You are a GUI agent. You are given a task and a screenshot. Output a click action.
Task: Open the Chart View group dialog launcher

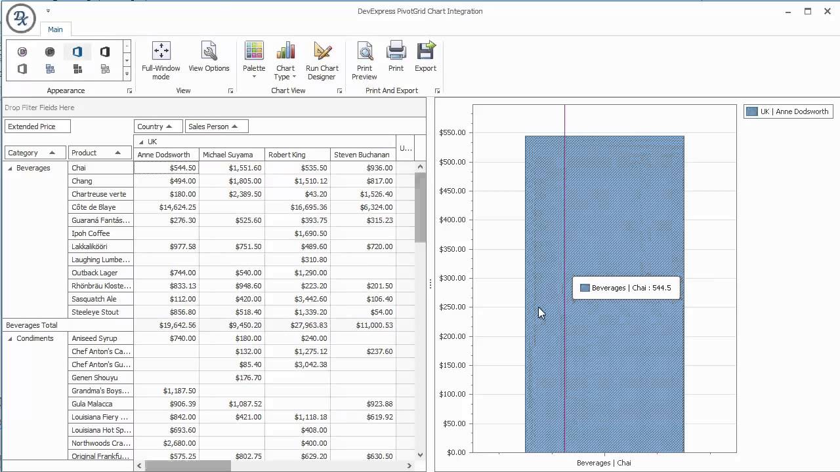pyautogui.click(x=339, y=91)
